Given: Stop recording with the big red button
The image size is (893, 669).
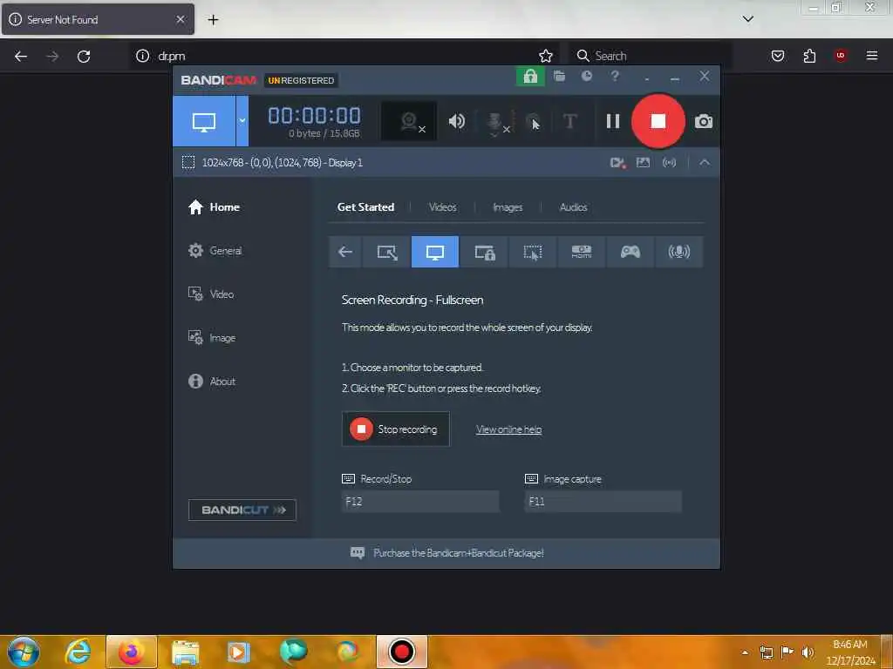Looking at the screenshot, I should pos(658,121).
